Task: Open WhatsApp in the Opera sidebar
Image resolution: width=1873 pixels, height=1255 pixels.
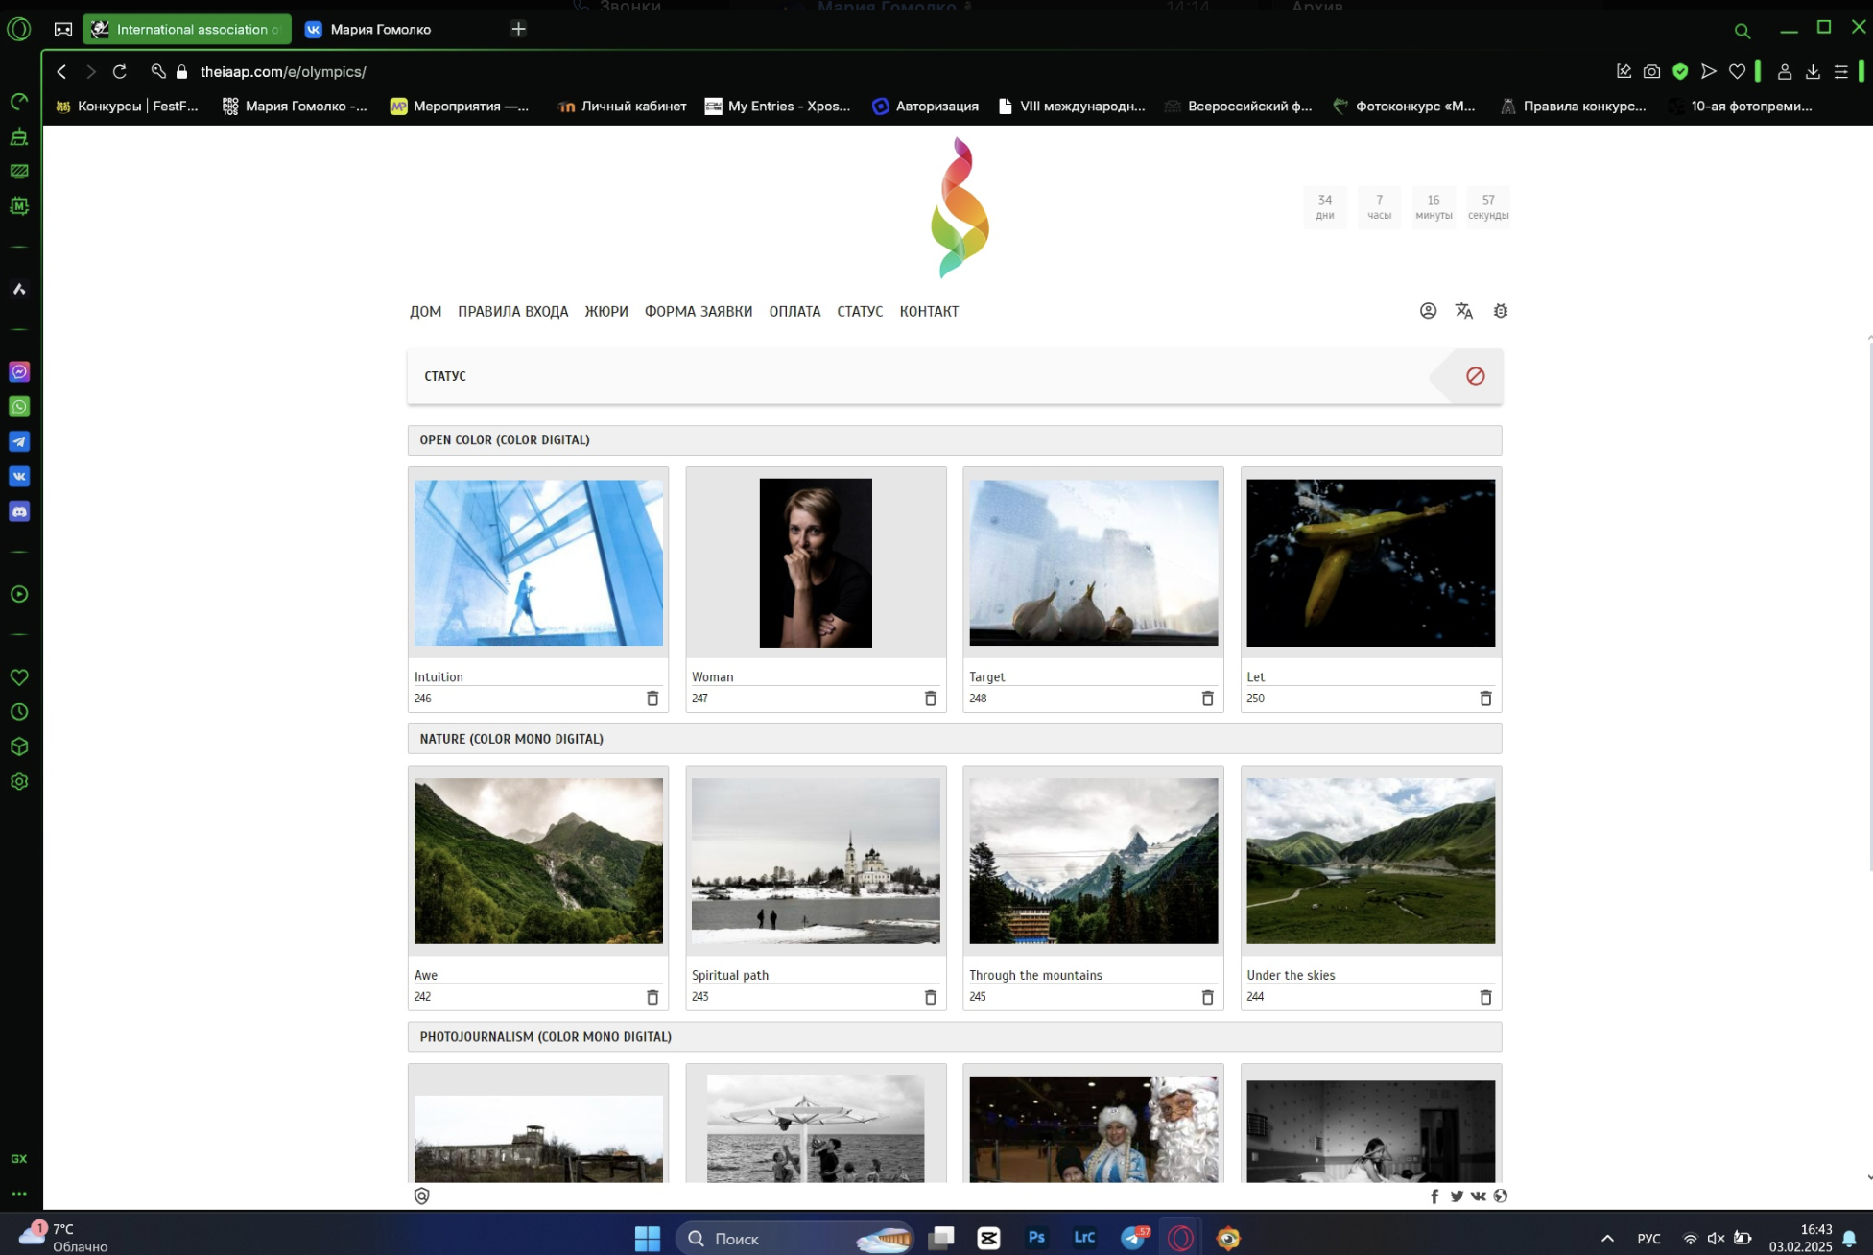Action: (19, 407)
